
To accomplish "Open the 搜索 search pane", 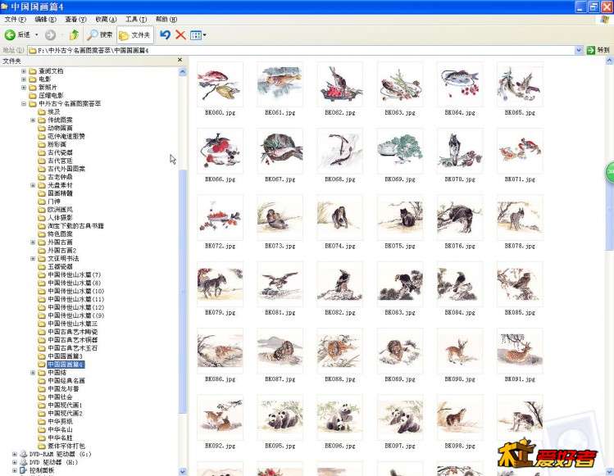I will (100, 35).
